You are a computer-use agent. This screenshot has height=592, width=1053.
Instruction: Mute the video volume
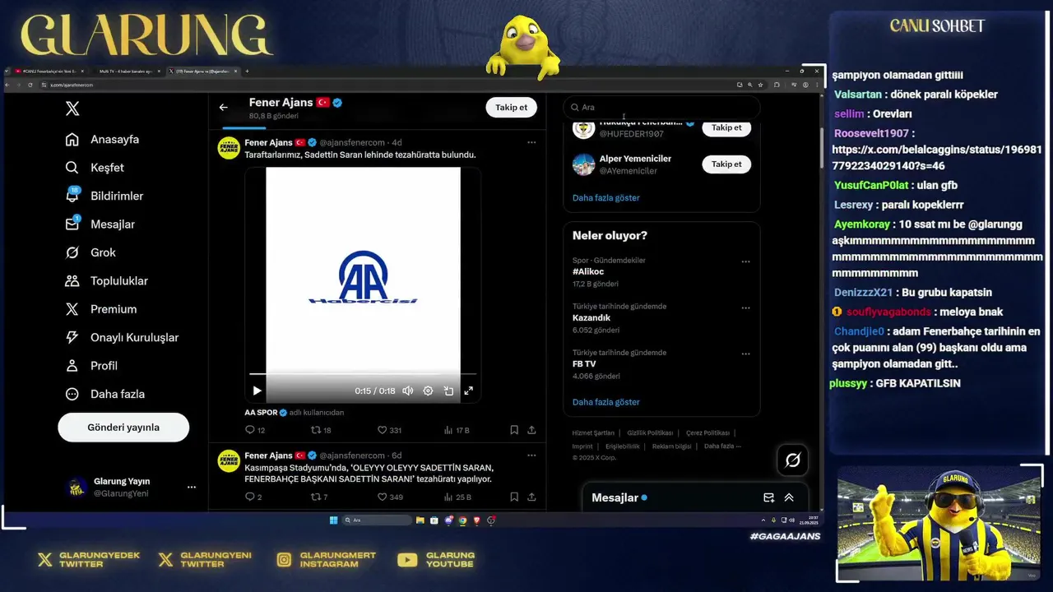[x=407, y=391]
